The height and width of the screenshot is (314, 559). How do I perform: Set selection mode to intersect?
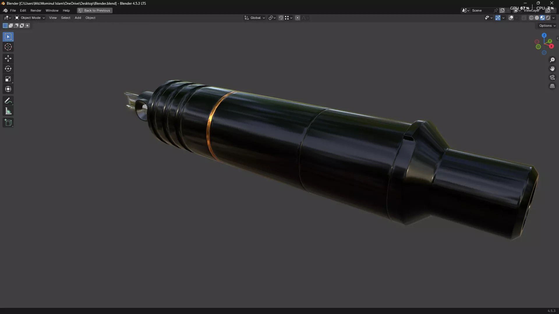click(x=27, y=26)
